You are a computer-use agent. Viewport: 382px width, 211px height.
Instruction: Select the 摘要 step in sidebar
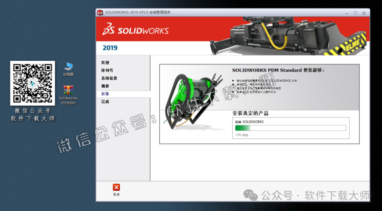[x=105, y=86]
